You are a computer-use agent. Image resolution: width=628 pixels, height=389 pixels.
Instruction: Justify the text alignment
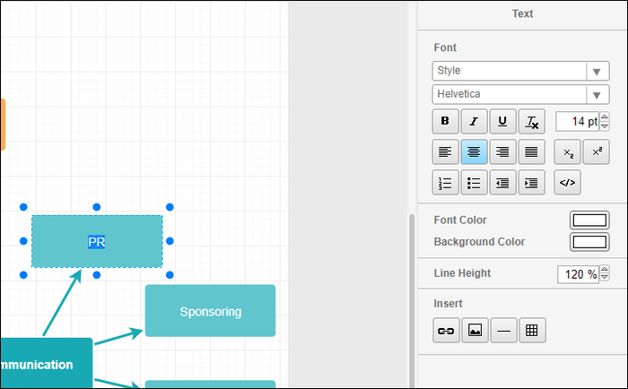pos(531,151)
